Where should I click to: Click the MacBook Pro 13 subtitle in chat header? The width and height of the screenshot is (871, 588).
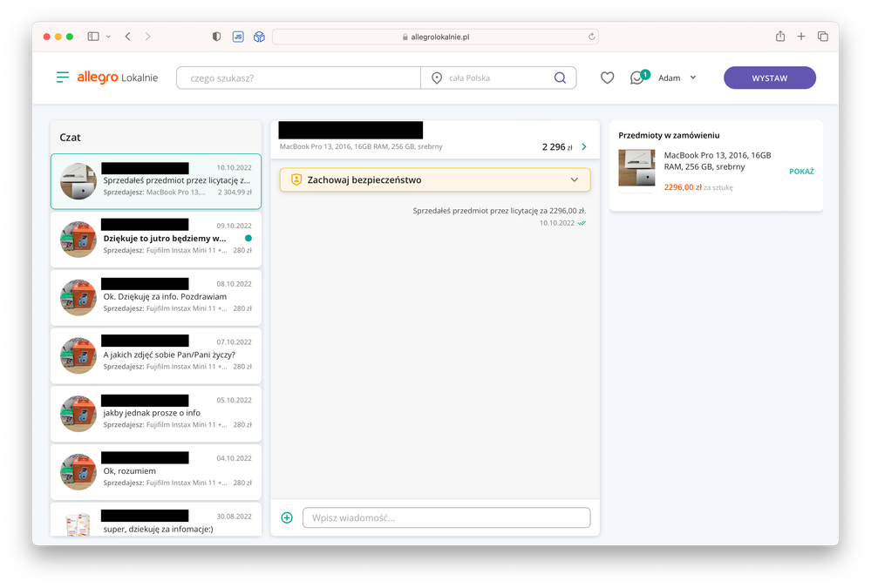click(x=361, y=146)
